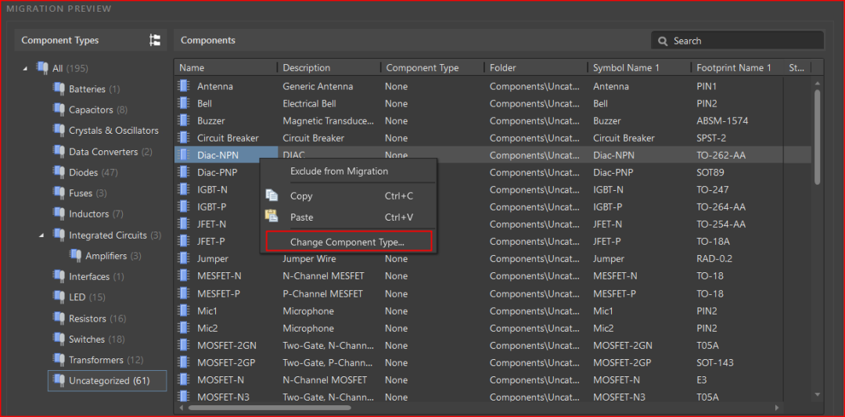Click the MOSFET-N row component icon
The height and width of the screenshot is (417, 845).
click(184, 379)
